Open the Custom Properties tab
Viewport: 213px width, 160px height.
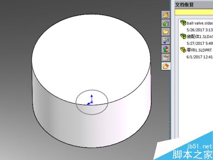point(166,58)
